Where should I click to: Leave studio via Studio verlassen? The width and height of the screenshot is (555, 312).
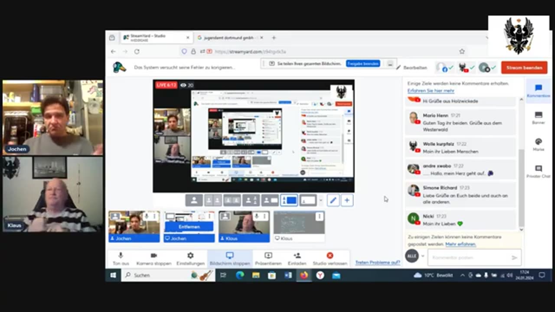[x=330, y=259]
